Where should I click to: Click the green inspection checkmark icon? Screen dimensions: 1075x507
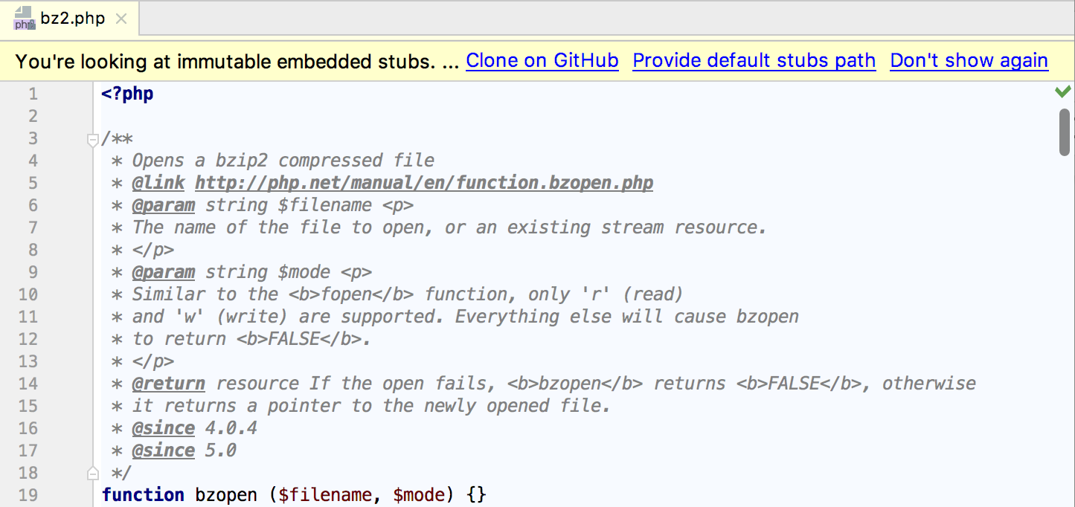coord(1063,91)
